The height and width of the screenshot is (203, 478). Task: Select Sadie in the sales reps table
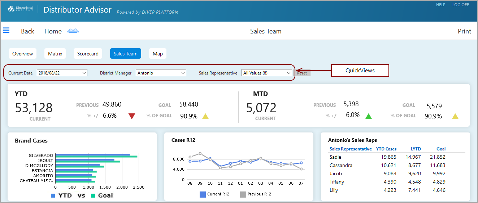tap(335, 157)
